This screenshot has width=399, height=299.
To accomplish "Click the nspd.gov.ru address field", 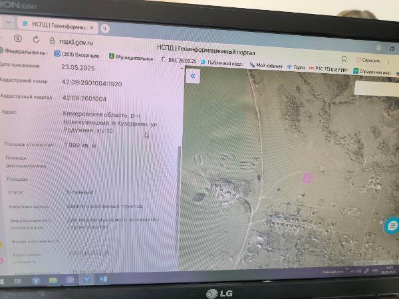I will (x=76, y=42).
